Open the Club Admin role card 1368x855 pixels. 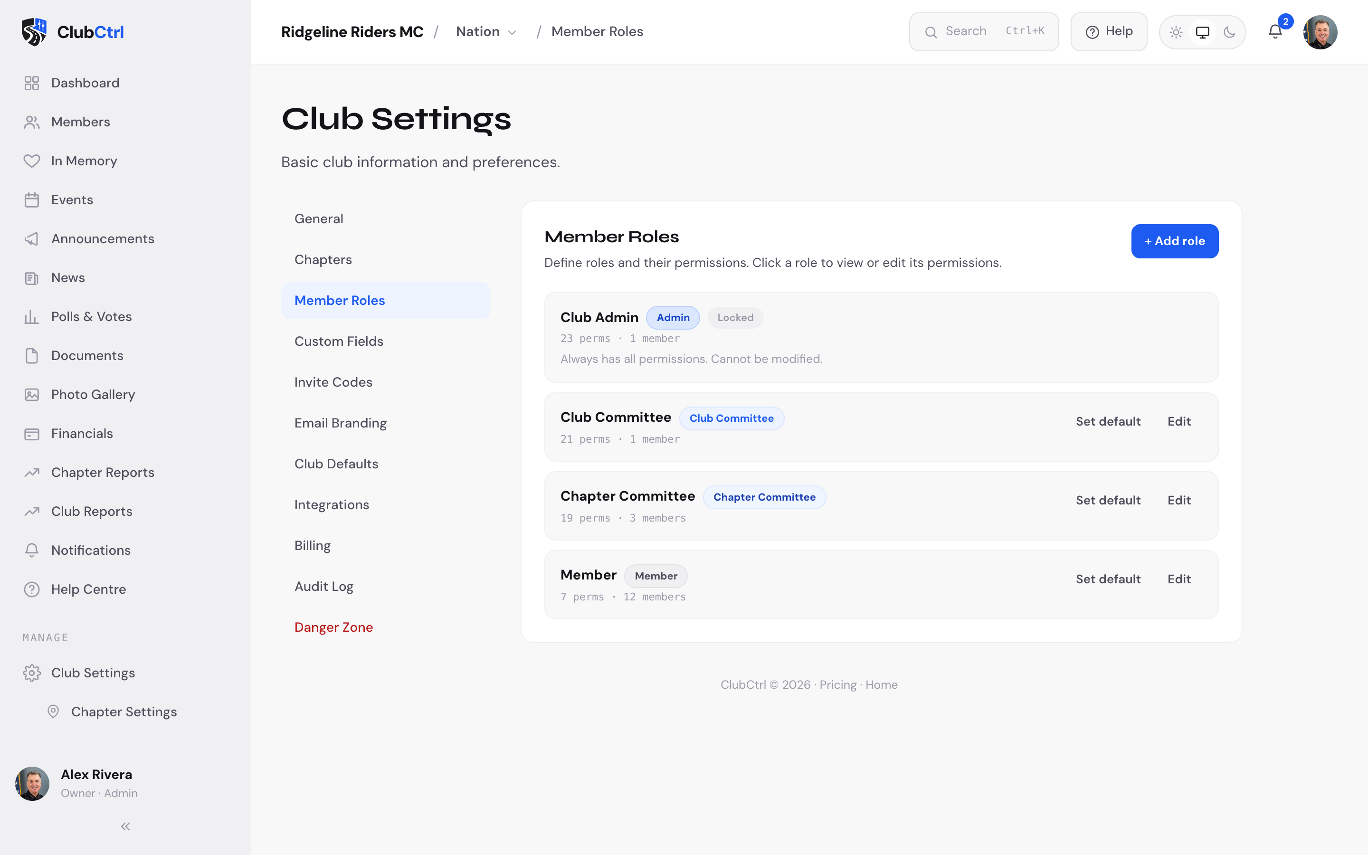881,337
